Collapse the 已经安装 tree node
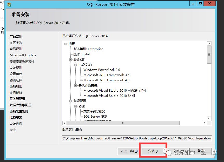 click(75, 65)
